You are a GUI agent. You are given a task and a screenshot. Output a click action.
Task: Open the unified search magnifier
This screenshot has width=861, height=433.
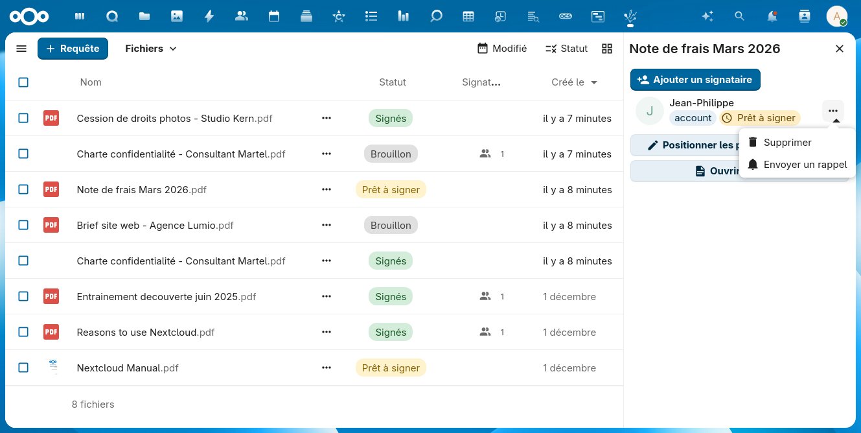tap(739, 16)
